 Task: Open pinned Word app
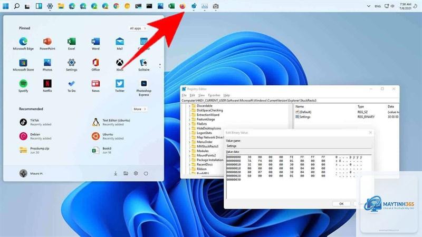click(95, 44)
